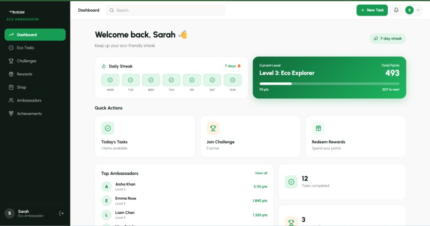Click Aisha Khan's A avatar

pos(106,187)
